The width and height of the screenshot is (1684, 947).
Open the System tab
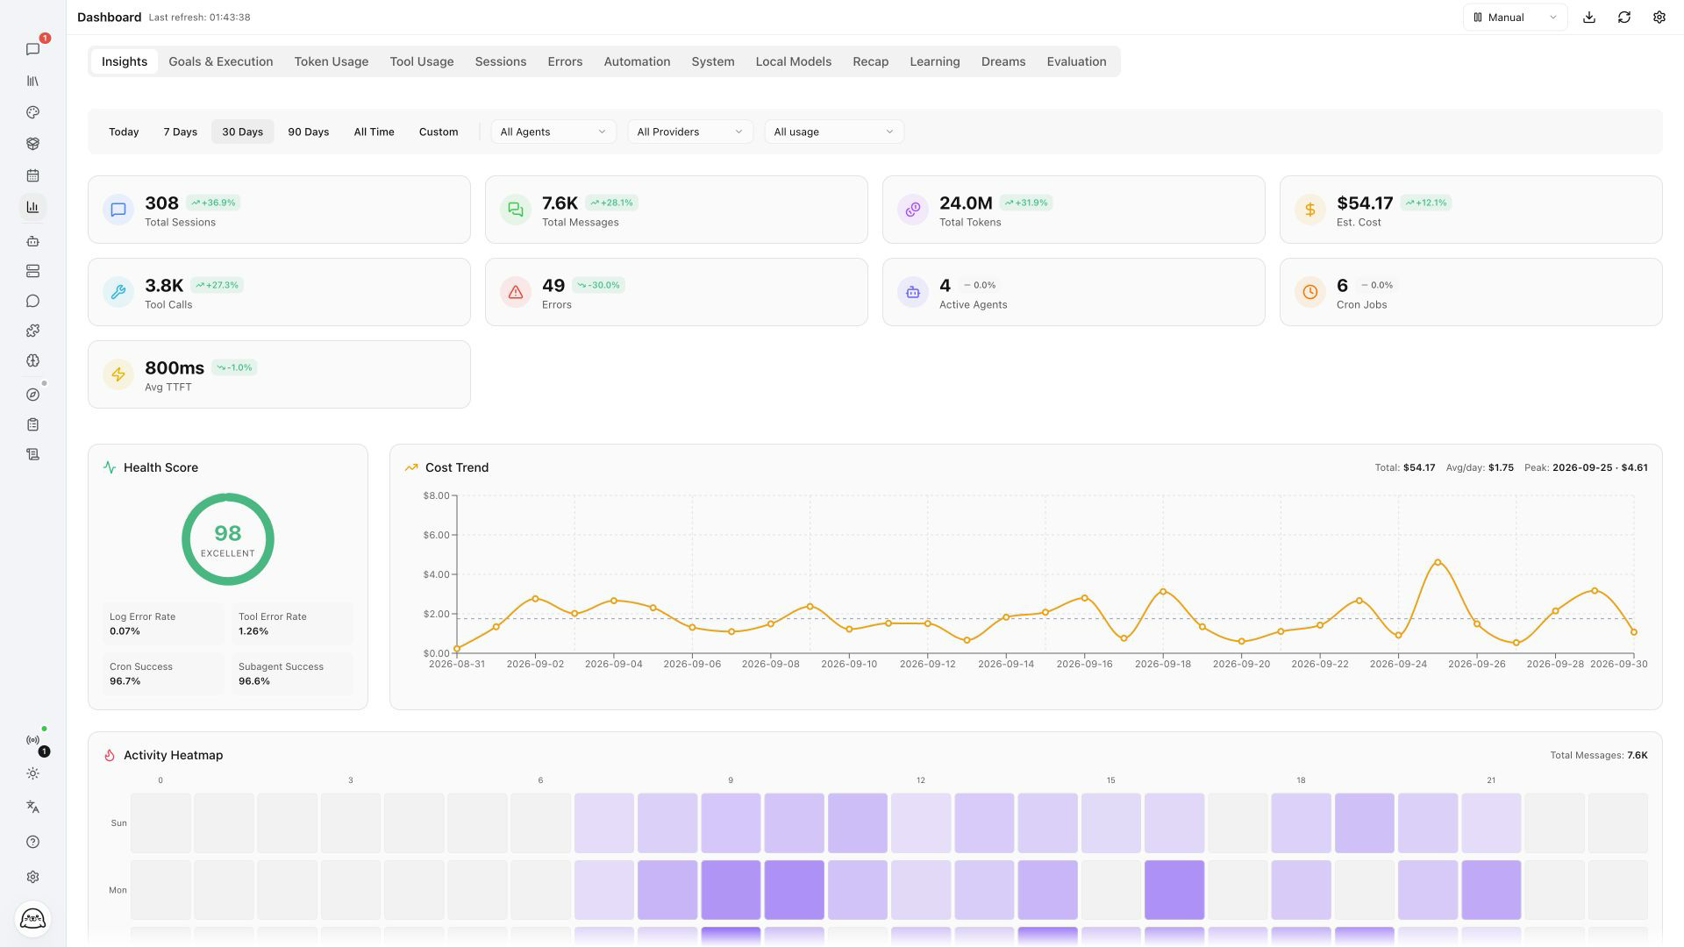click(713, 61)
